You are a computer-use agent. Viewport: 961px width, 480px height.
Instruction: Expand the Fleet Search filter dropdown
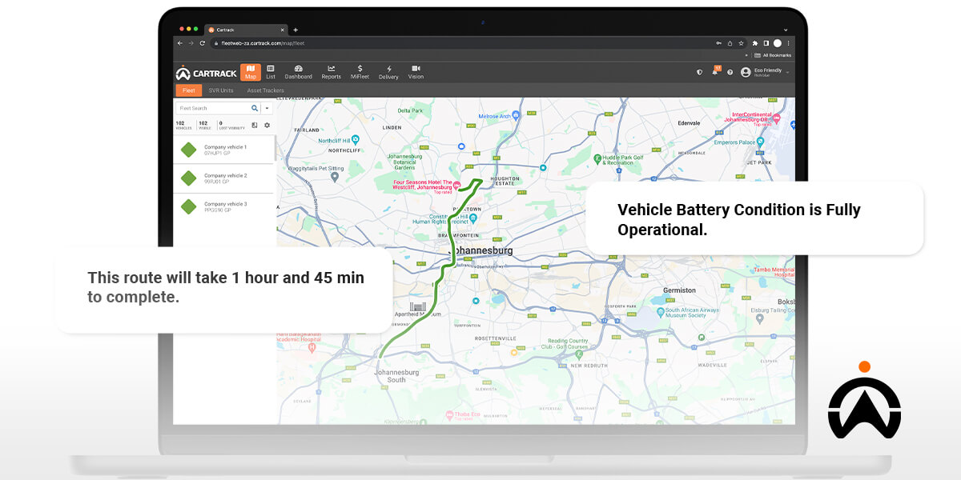(x=267, y=109)
